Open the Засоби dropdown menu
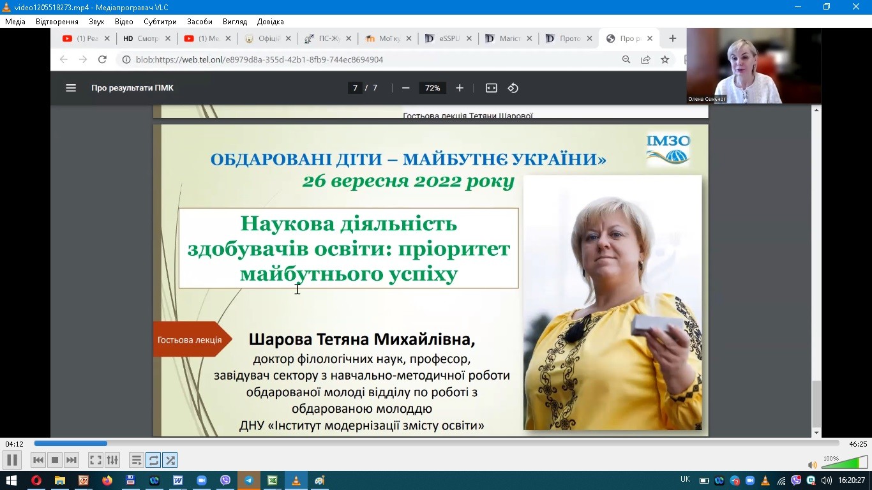This screenshot has height=490, width=872. click(199, 21)
